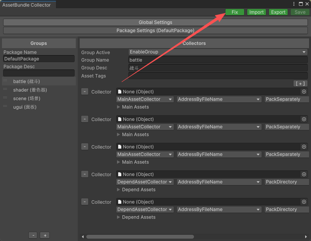Open first collector's MainAssetCollector dropdown
The width and height of the screenshot is (311, 241).
(x=145, y=99)
